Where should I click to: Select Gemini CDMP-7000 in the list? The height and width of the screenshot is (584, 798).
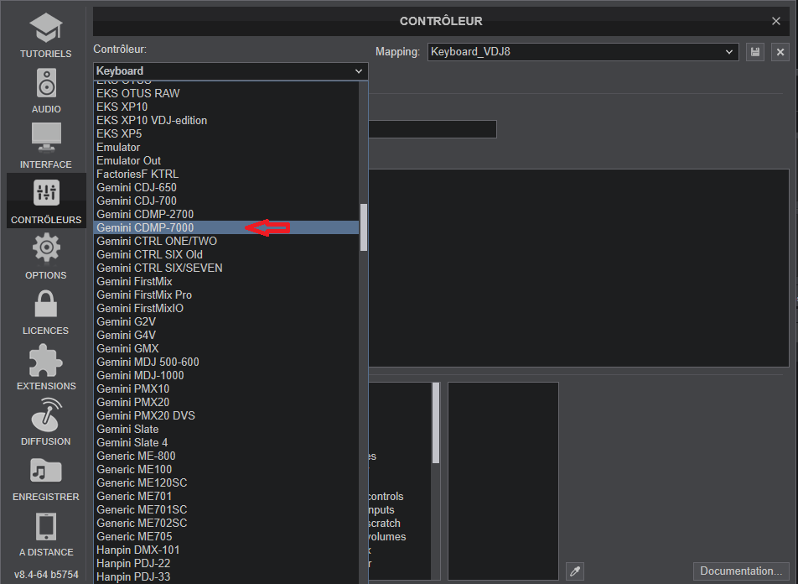click(226, 227)
